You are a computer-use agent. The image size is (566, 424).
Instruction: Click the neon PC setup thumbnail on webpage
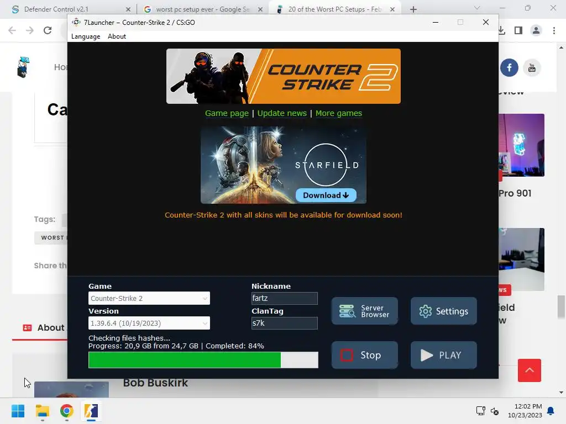tap(522, 145)
